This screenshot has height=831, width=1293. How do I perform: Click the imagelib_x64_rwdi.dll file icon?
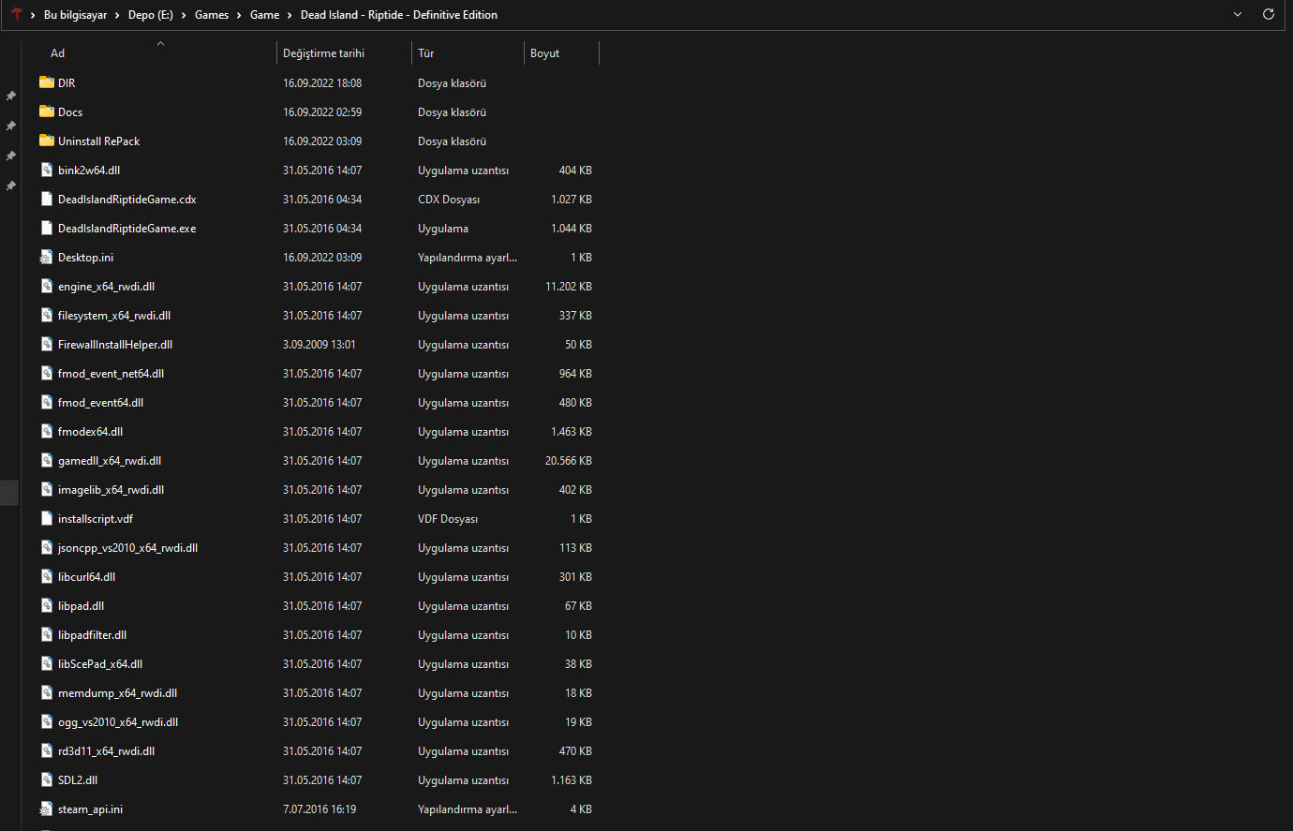coord(47,489)
